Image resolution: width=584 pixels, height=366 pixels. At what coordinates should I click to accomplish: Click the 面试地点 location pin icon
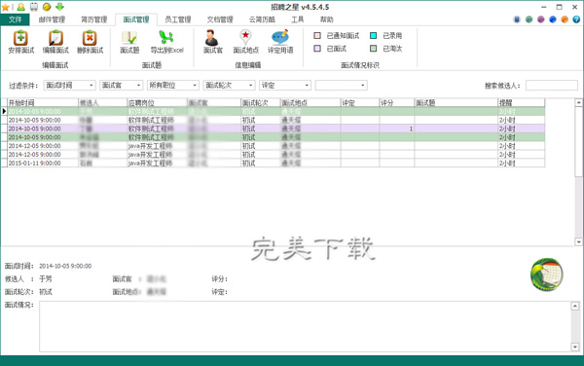tap(245, 38)
